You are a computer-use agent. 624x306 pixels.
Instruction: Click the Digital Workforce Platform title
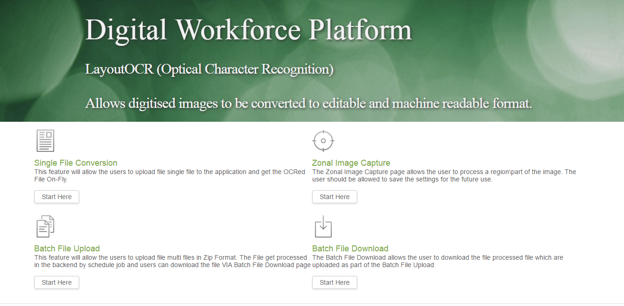pos(248,30)
